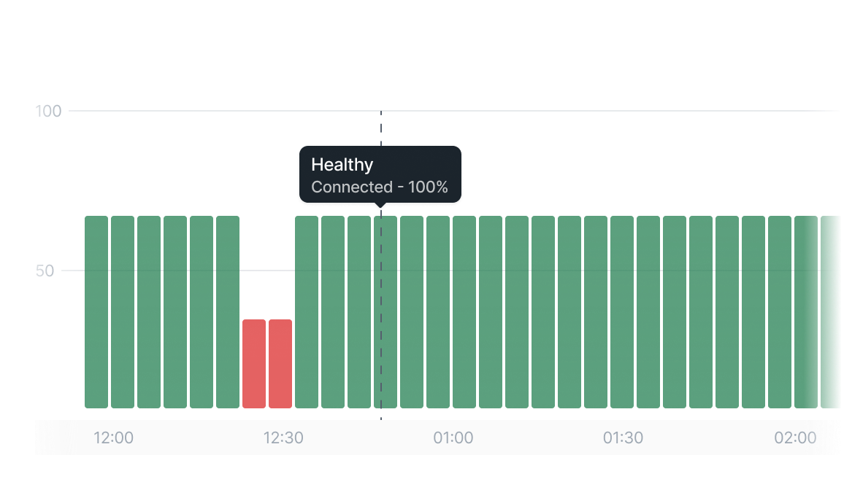The width and height of the screenshot is (844, 490).
Task: Select first green bar after red bars
Action: pos(307,312)
